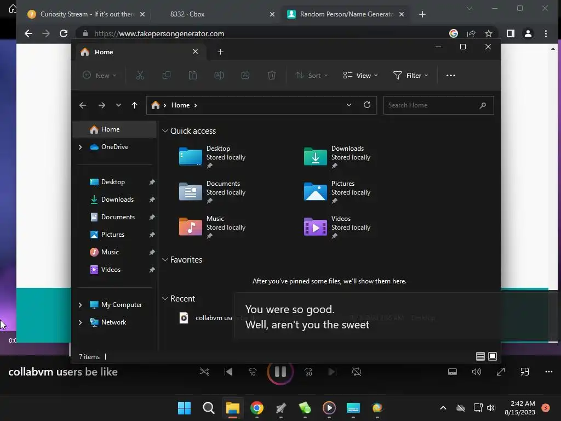Click the Search Home input field
The image size is (561, 421).
tap(438, 105)
